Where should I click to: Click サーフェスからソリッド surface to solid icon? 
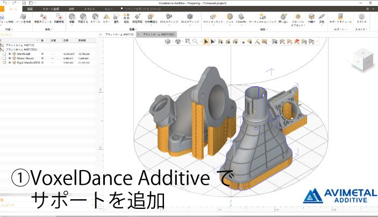coord(262,16)
